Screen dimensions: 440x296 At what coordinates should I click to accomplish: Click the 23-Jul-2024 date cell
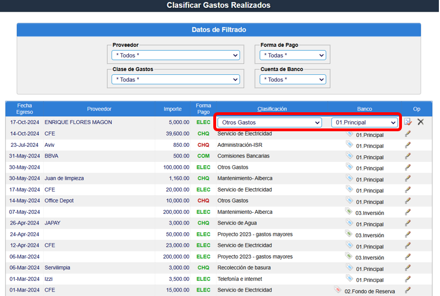[25, 145]
